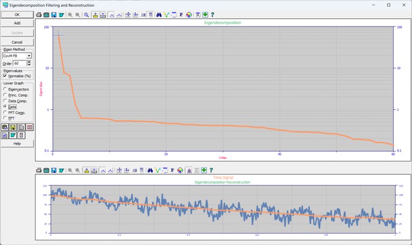Click the printer icon in the upper graph toolbar
The image size is (412, 245).
tap(39, 15)
